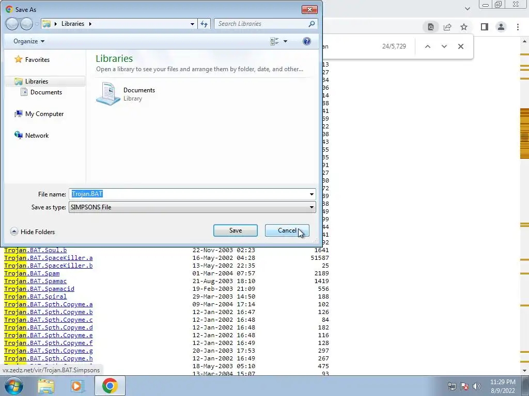Go to previous find result in Chrome
Screen dimensions: 529x396
click(427, 46)
